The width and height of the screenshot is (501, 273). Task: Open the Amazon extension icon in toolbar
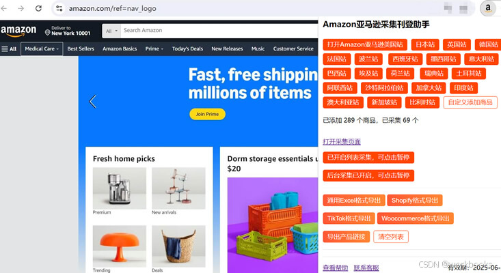[488, 8]
